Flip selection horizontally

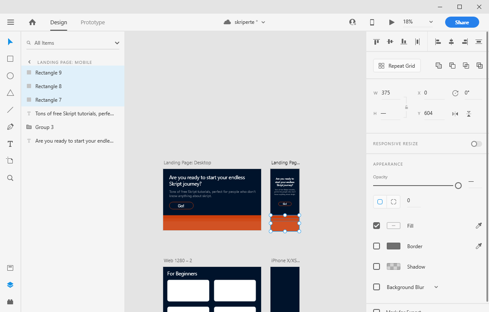tap(455, 114)
